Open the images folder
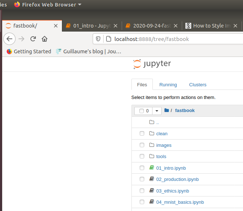Image resolution: width=243 pixels, height=211 pixels. pyautogui.click(x=164, y=145)
